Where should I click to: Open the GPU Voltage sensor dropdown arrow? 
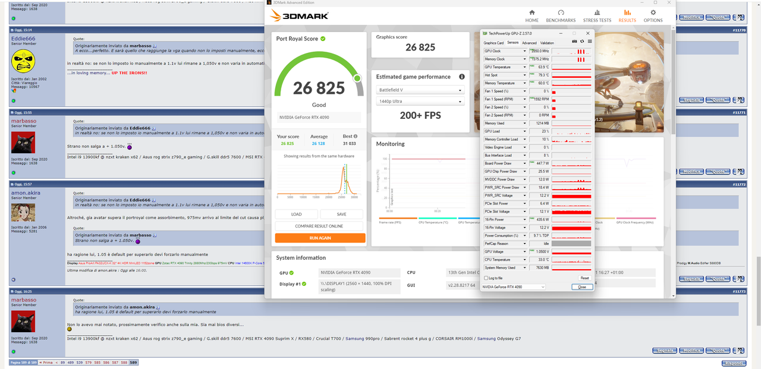click(x=524, y=252)
